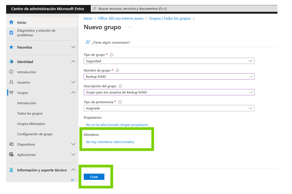Screen dimensions: 292x194
Task: Expand the Favoritos section chevron
Action: pyautogui.click(x=73, y=47)
